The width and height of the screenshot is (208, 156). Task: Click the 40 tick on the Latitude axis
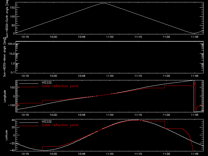pyautogui.click(x=13, y=120)
